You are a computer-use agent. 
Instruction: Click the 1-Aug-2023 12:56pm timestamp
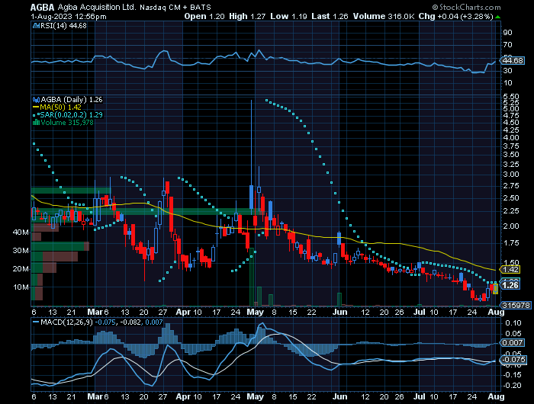(x=69, y=16)
